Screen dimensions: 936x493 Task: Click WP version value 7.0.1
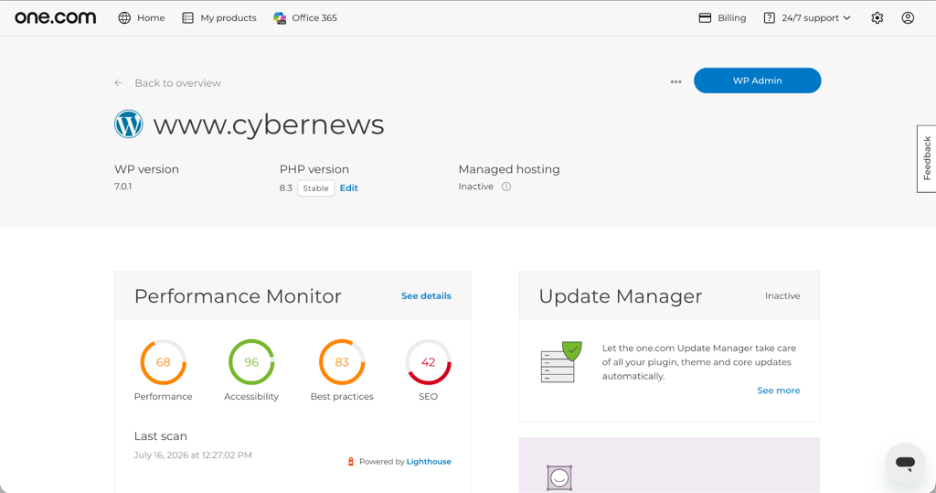[x=123, y=187]
